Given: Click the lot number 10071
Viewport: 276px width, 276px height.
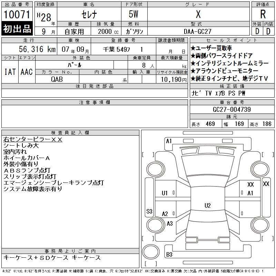Looking at the screenshot, I should (17, 14).
